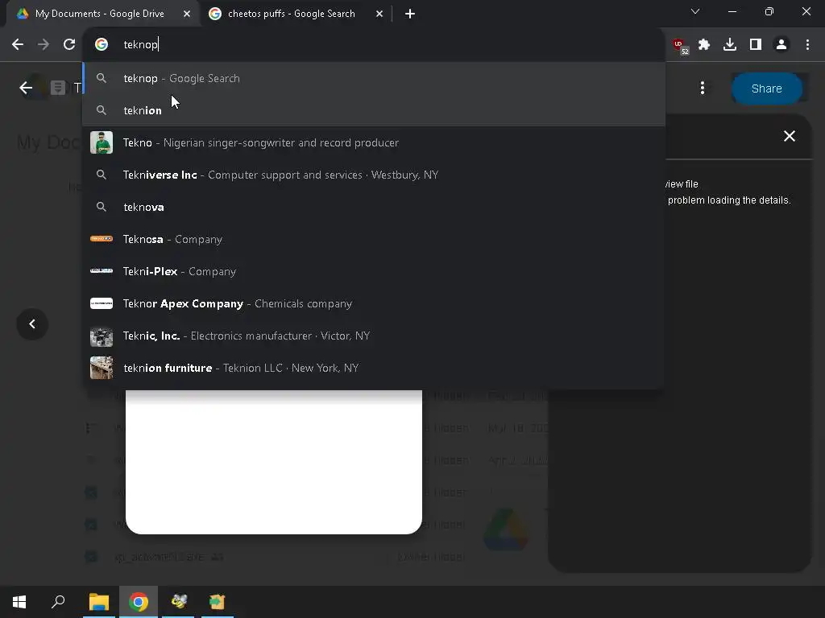Switch to the cheetos puffs - Google Search tab
The height and width of the screenshot is (618, 825).
[x=291, y=14]
